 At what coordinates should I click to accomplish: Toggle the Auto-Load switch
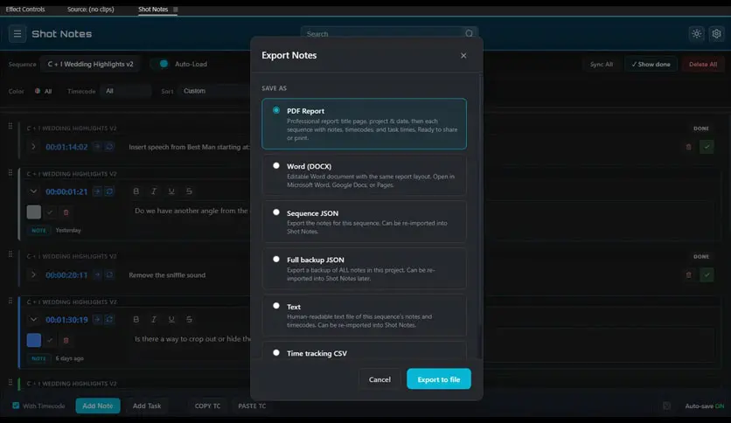pyautogui.click(x=160, y=64)
